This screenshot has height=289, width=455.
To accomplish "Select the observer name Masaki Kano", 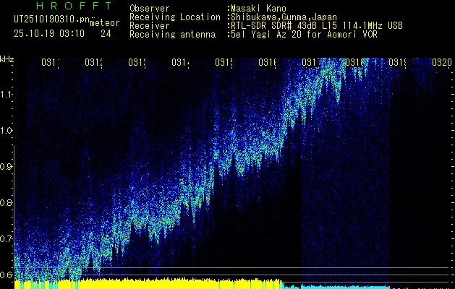I will (258, 9).
